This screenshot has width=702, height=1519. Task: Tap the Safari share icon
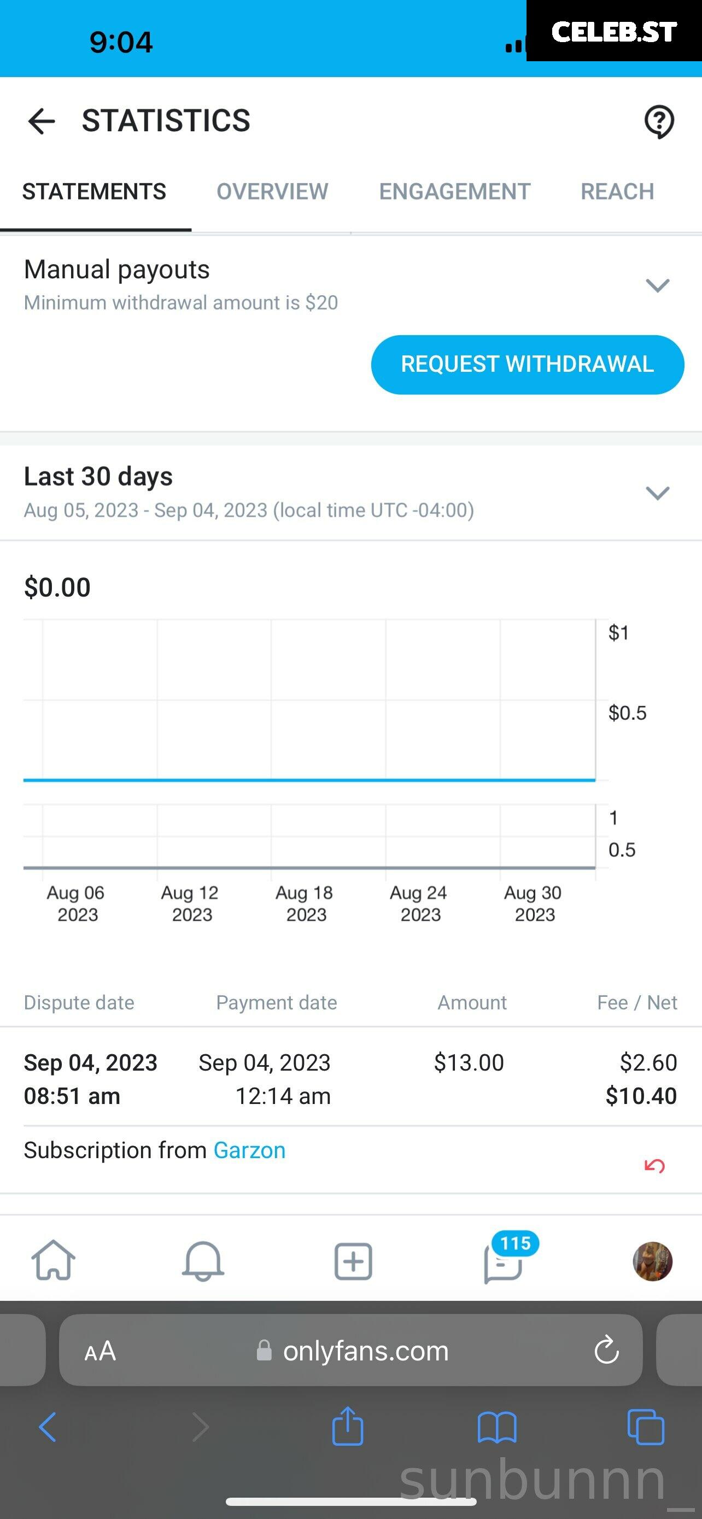click(347, 1426)
